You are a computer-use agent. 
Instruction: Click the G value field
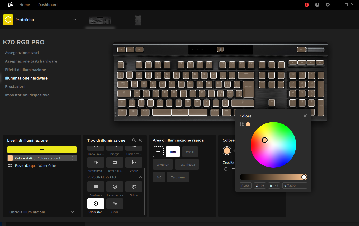[260, 186]
